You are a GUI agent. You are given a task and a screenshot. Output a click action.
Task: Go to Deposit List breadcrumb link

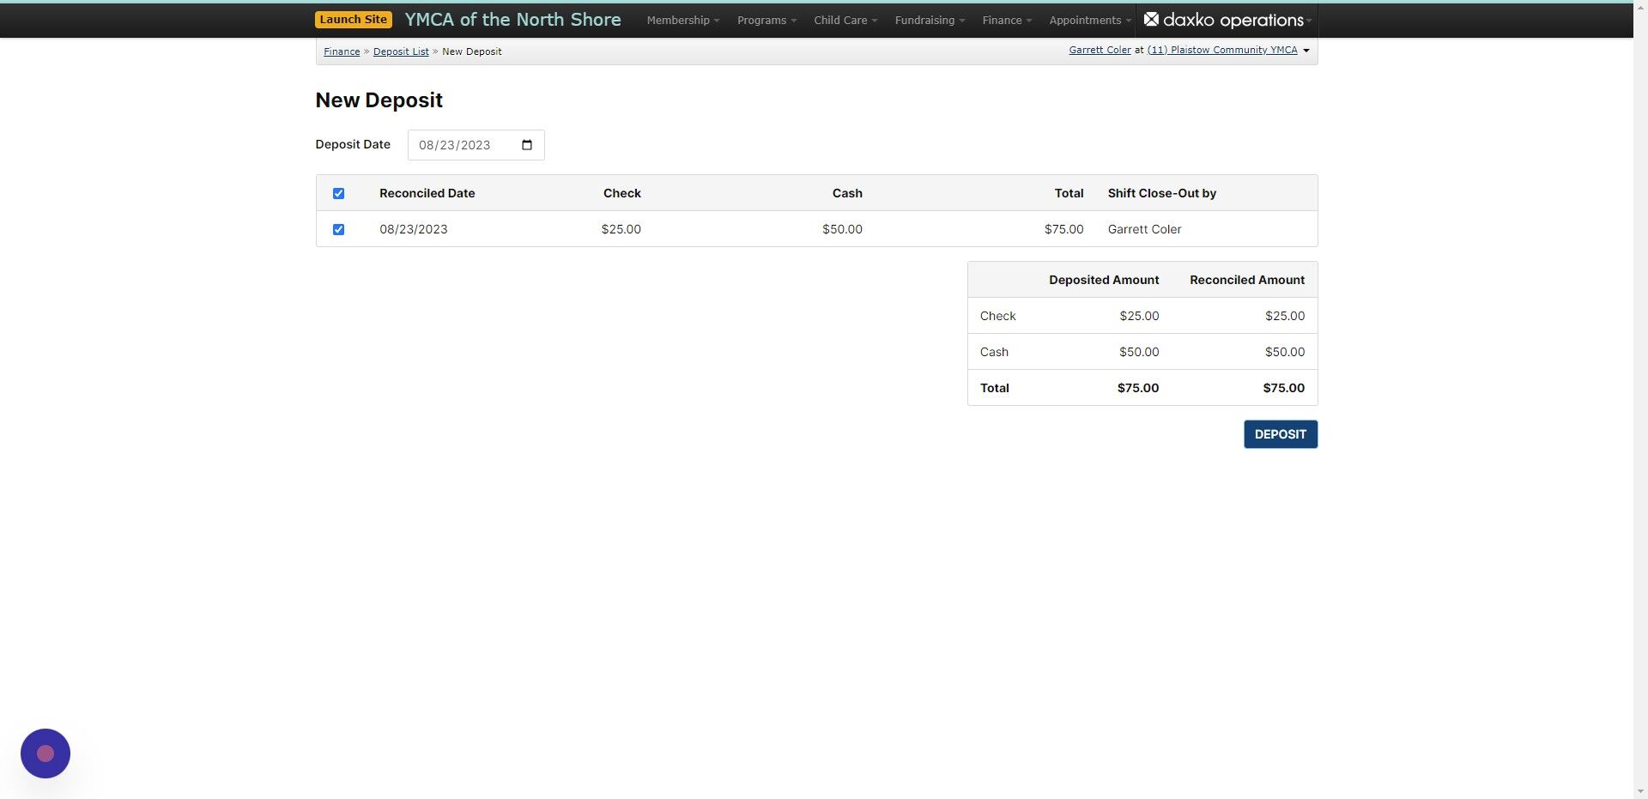[x=401, y=51]
